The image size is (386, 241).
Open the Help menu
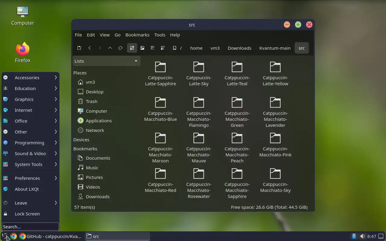point(175,35)
